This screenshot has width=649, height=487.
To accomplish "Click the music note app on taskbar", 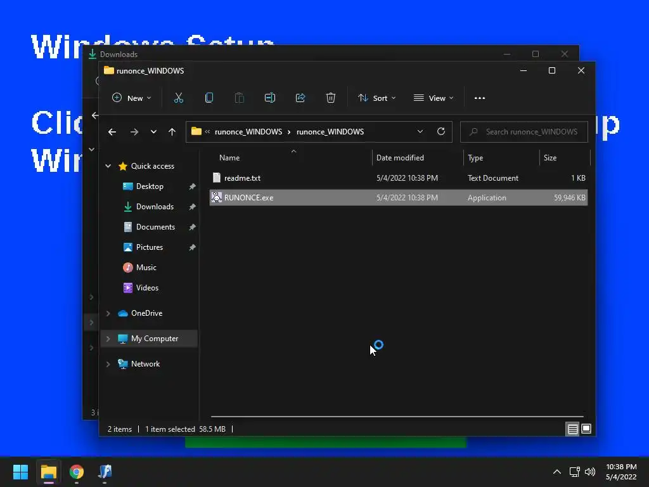I will (105, 472).
